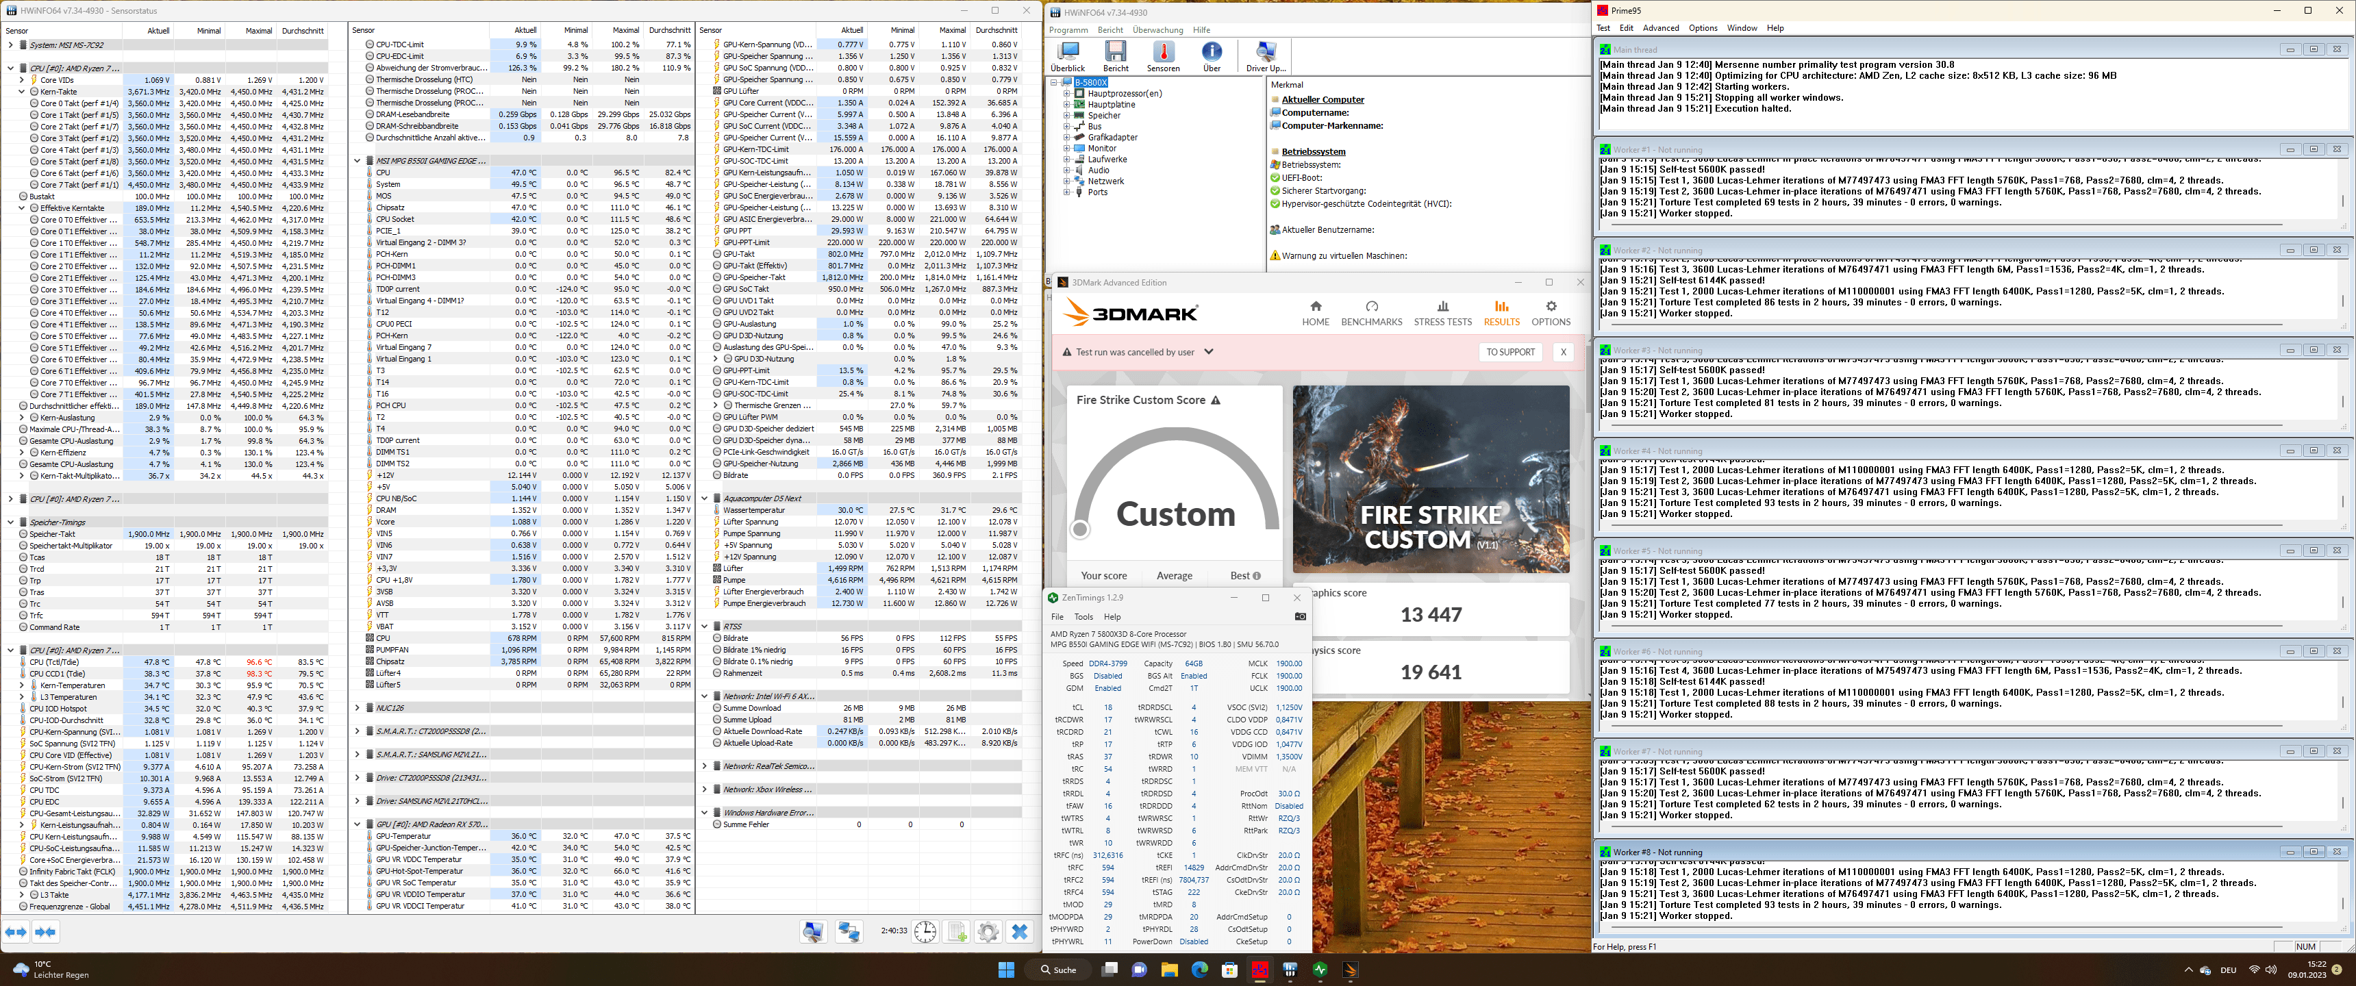Open File Explorer from the taskbar
The height and width of the screenshot is (986, 2356).
click(1169, 970)
